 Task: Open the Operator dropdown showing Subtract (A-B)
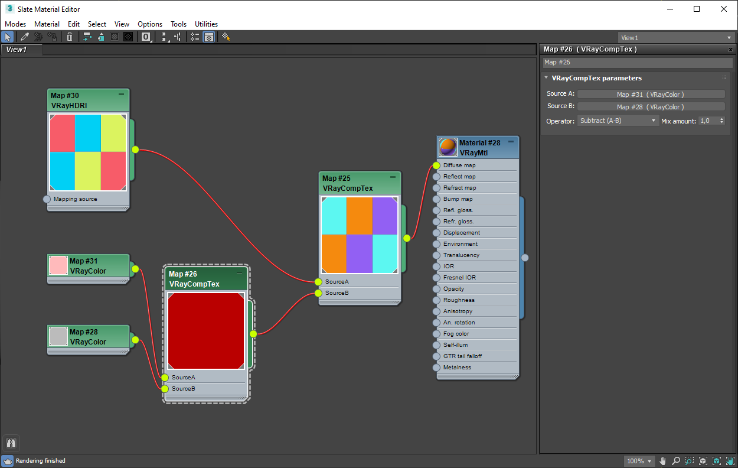618,120
